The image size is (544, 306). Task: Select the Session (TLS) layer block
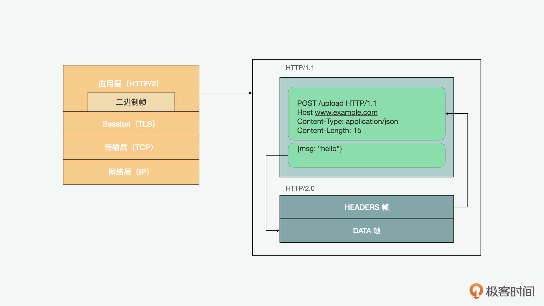tap(129, 124)
